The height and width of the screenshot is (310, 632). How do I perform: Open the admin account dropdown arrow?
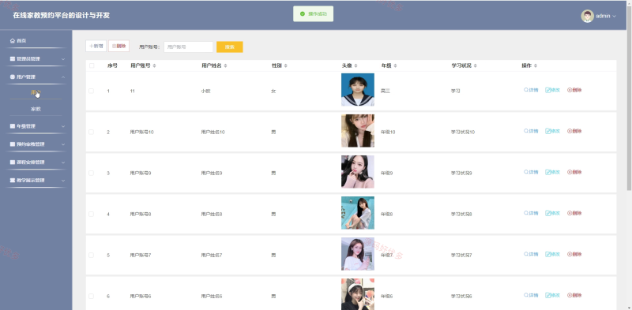tap(615, 17)
